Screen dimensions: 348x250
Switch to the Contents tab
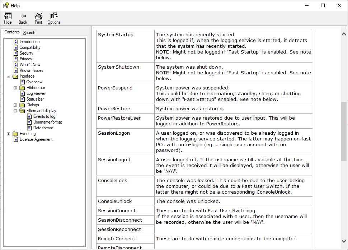(12, 32)
